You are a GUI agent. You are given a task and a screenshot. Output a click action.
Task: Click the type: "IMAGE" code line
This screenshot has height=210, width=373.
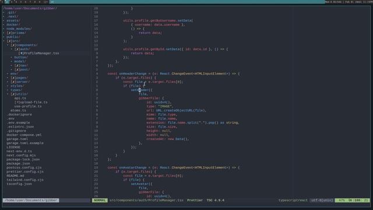coord(160,106)
